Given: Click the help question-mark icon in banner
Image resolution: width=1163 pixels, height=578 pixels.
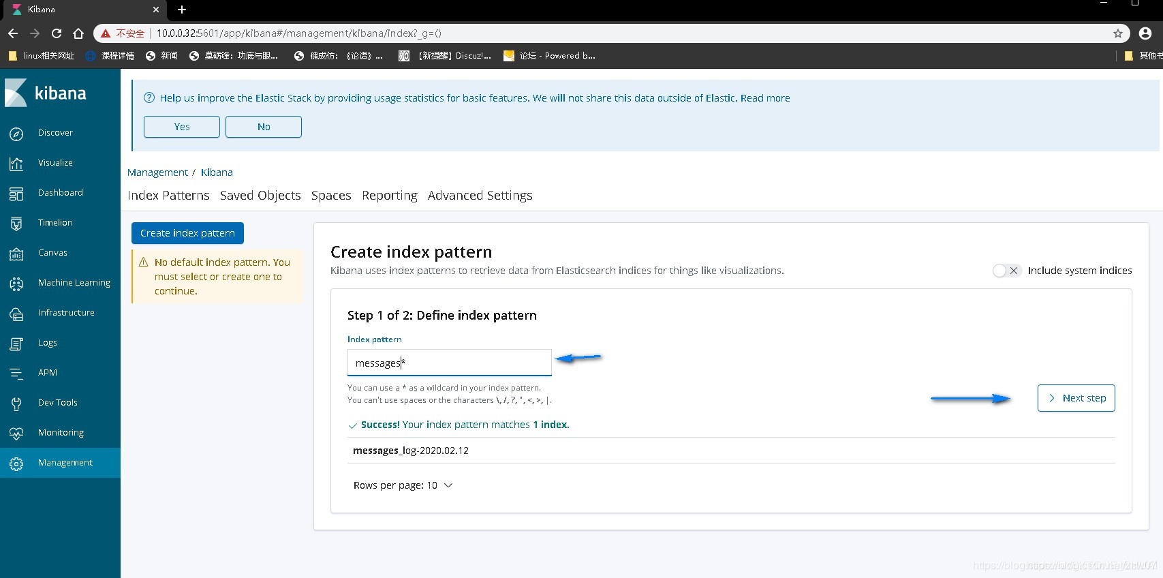Looking at the screenshot, I should (x=149, y=97).
